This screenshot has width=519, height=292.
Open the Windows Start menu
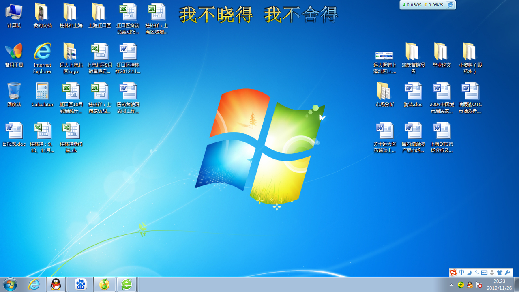[10, 285]
